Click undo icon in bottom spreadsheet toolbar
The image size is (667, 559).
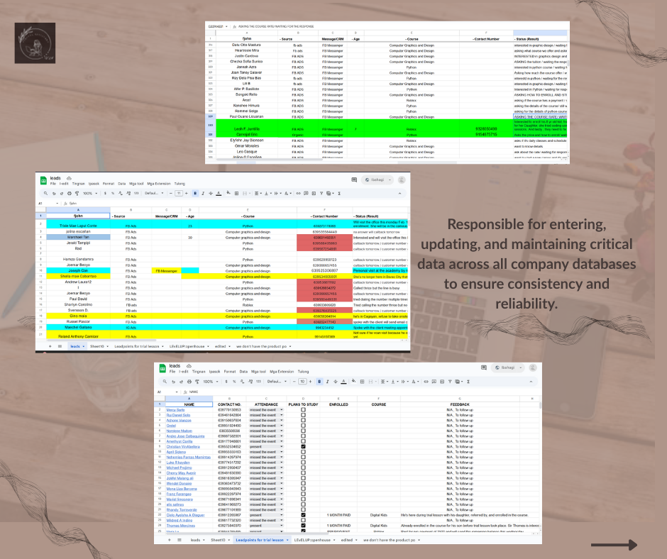[173, 382]
